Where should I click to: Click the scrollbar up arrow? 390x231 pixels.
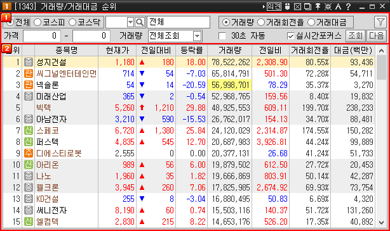pos(381,51)
